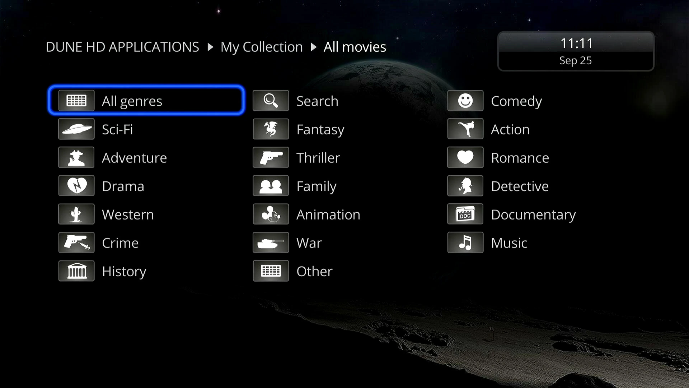The height and width of the screenshot is (388, 689).
Task: Open the Animation mouse-ears icon
Action: click(x=271, y=214)
